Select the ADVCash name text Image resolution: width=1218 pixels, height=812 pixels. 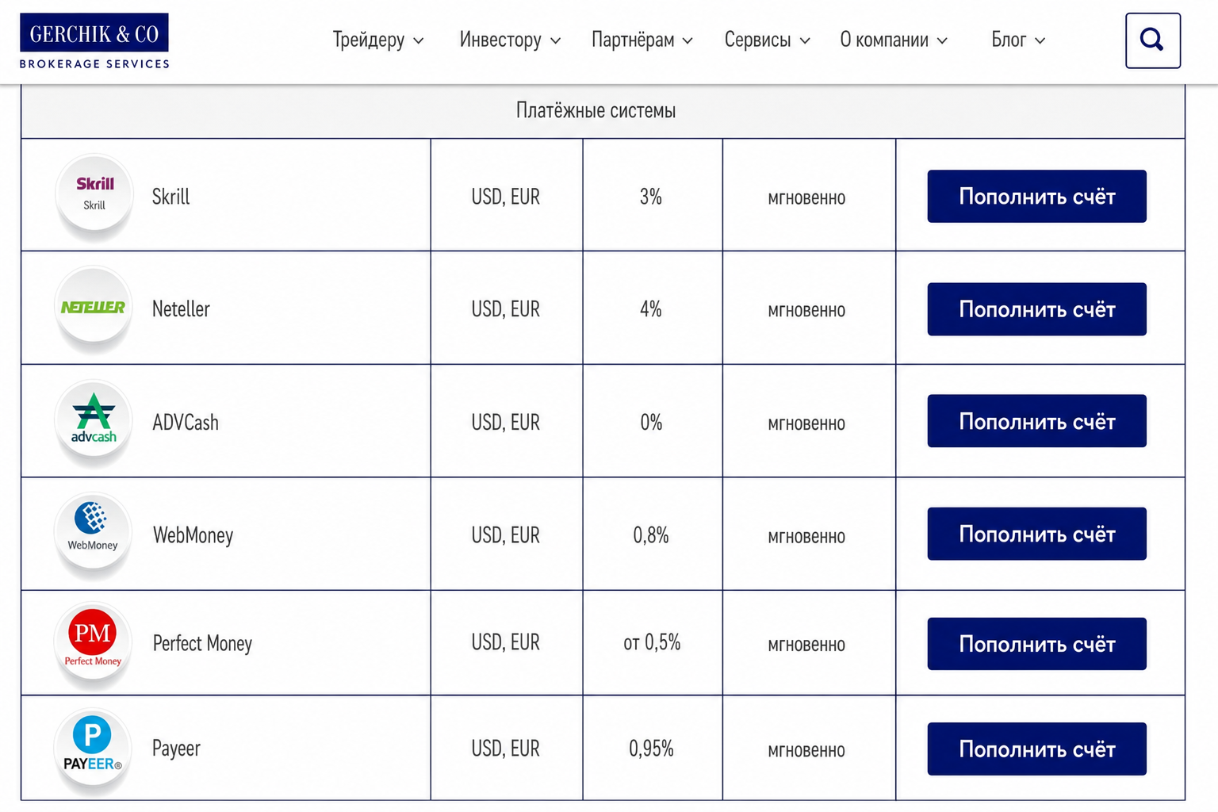185,423
